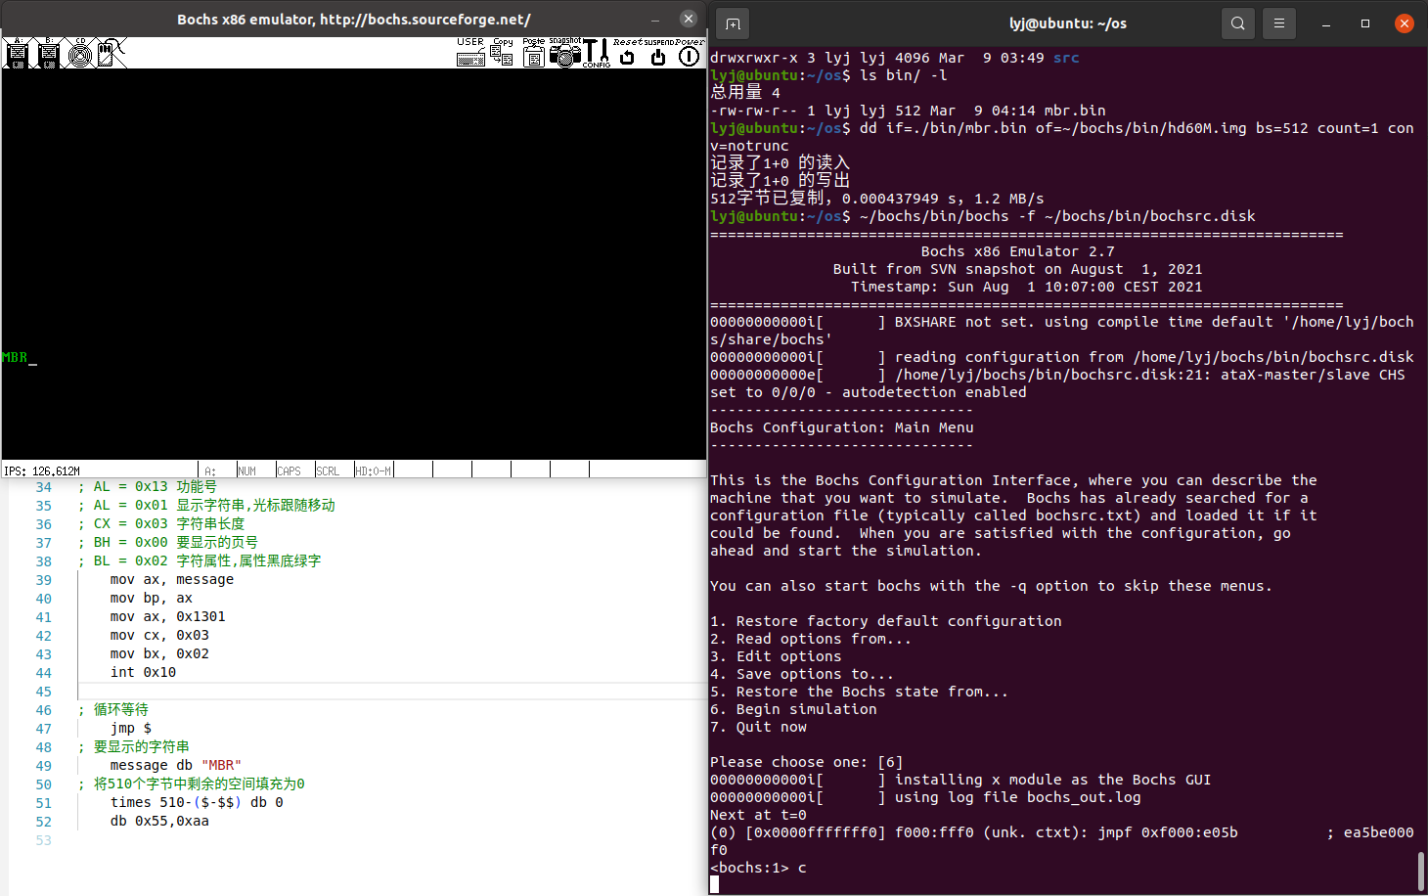Viewport: 1428px width, 896px height.
Task: Click the Power icon in Bochs toolbar
Action: [690, 53]
